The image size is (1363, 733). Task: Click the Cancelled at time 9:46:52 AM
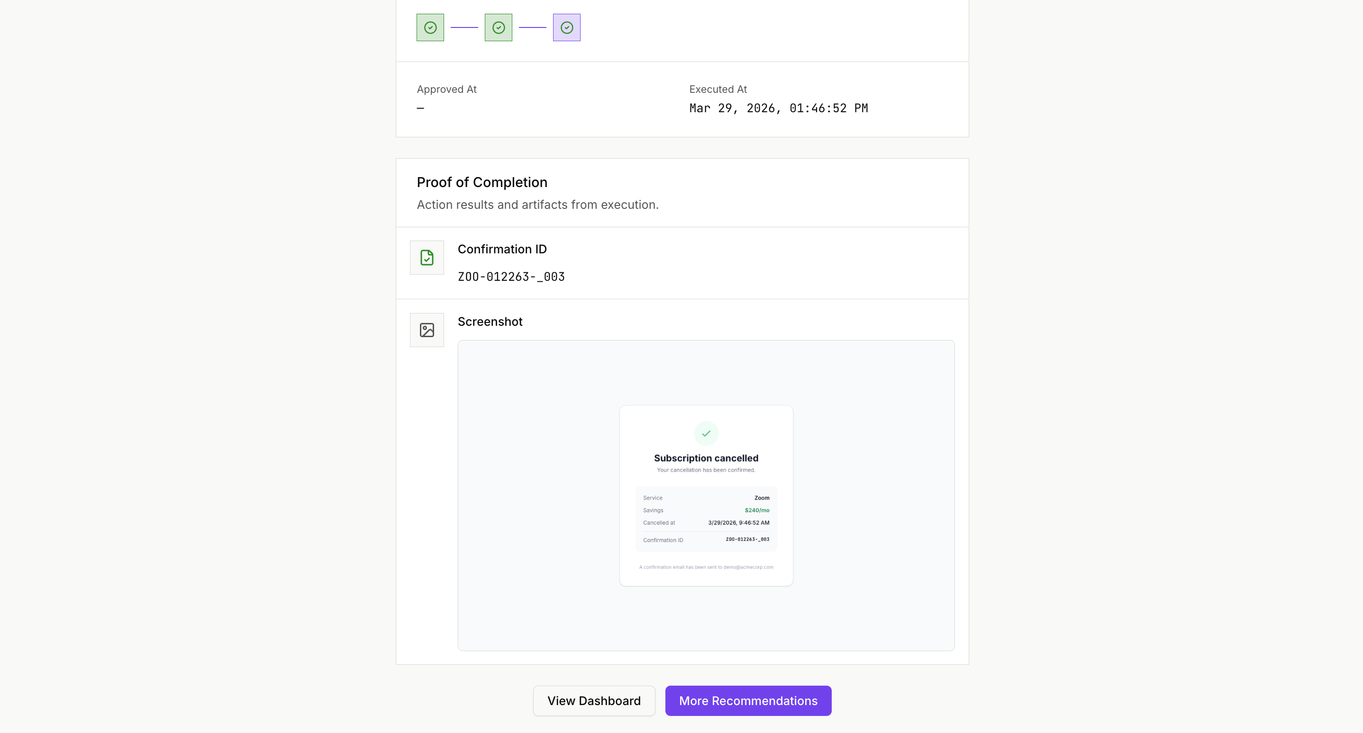point(739,523)
